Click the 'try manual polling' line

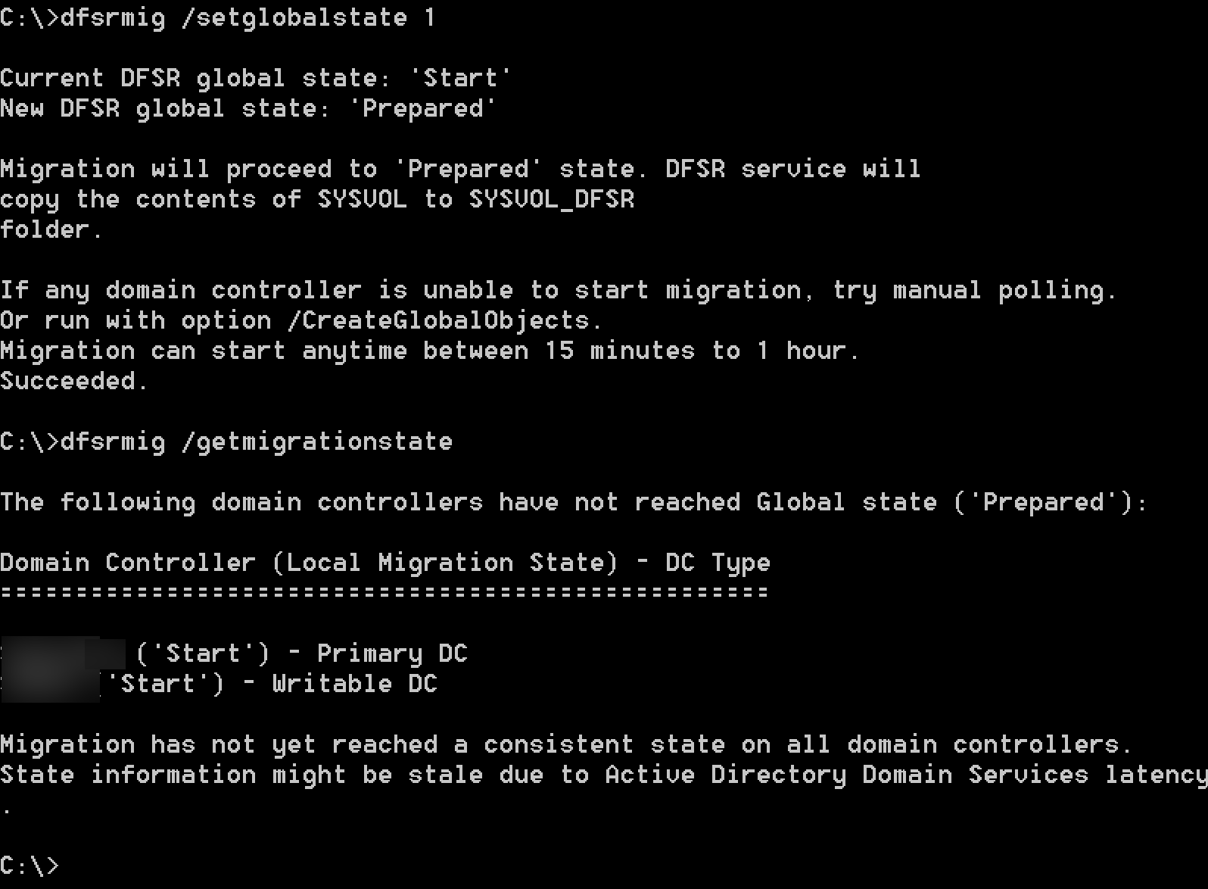click(558, 290)
